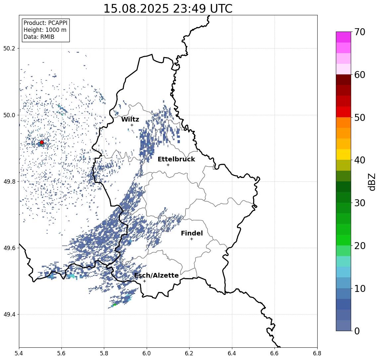Click the longitude tick label '5.4'
Image resolution: width=380 pixels, height=360 pixels.
(19, 353)
